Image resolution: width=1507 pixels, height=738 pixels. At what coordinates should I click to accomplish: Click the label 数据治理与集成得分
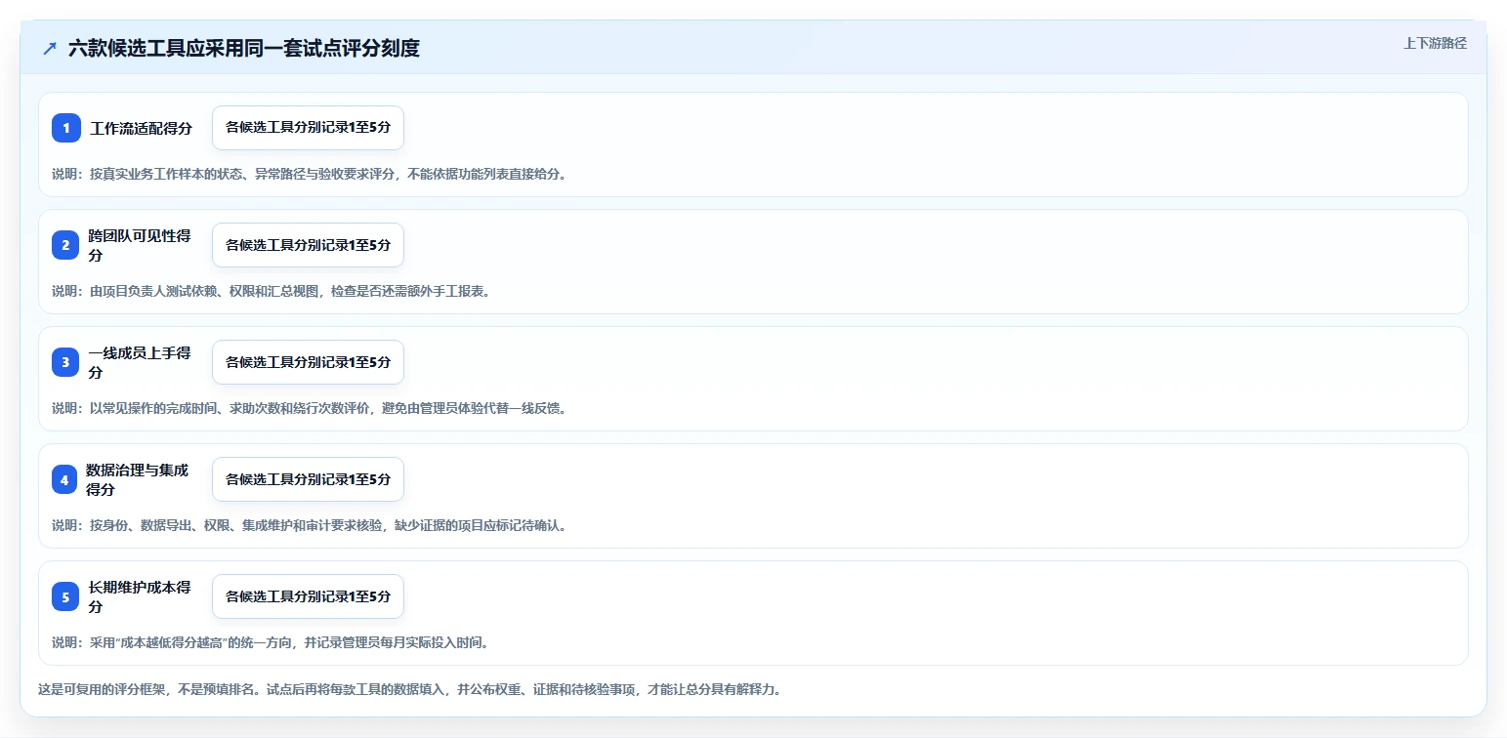pos(139,479)
